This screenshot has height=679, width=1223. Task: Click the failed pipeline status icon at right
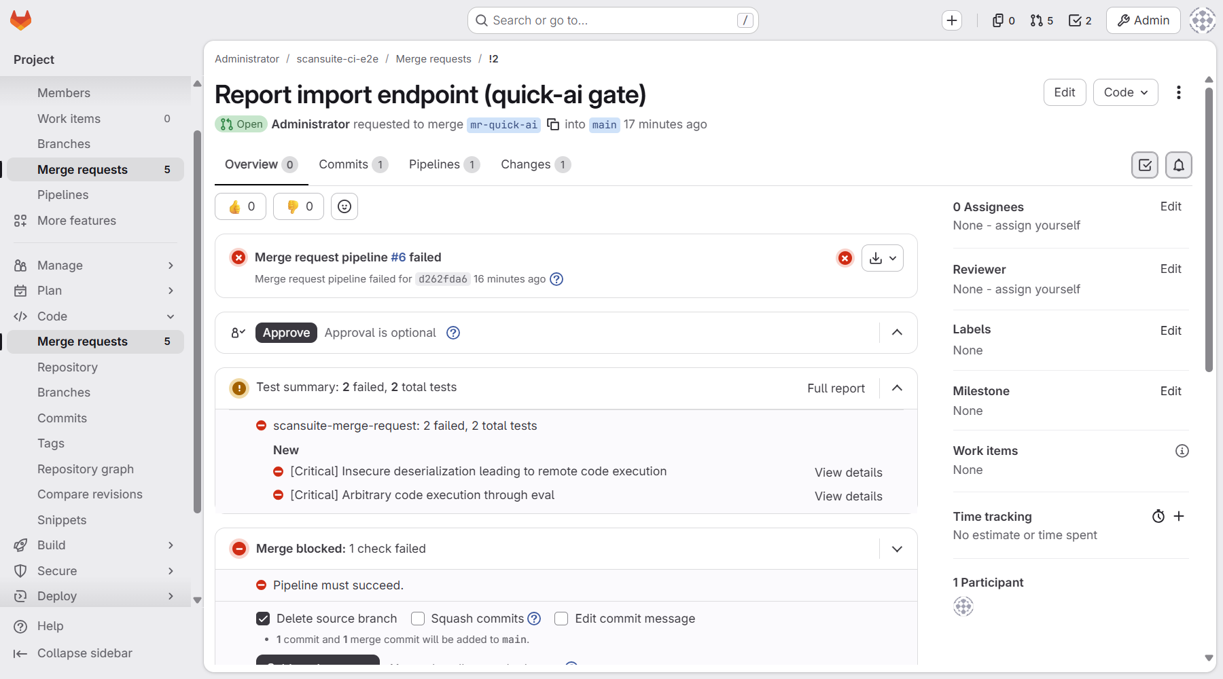[x=845, y=258]
